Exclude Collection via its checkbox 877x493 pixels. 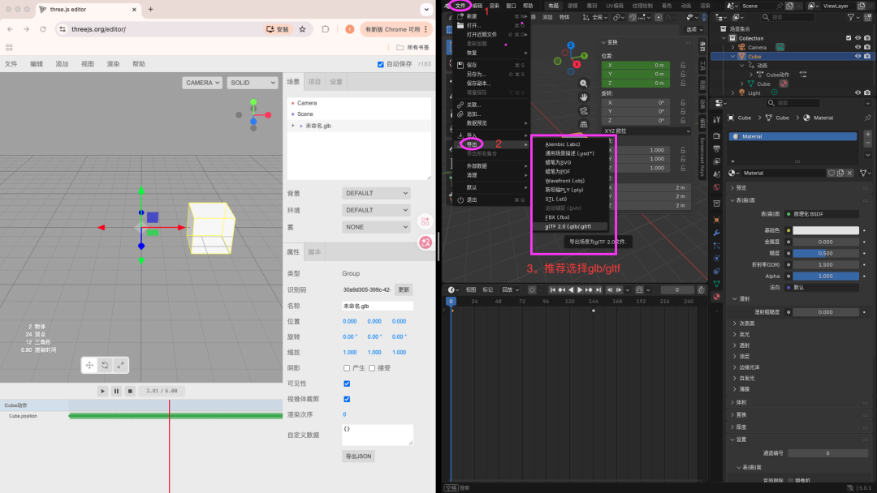pyautogui.click(x=849, y=38)
